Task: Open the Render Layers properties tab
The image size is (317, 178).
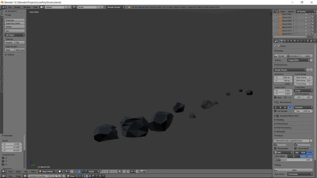Action: 285,41
